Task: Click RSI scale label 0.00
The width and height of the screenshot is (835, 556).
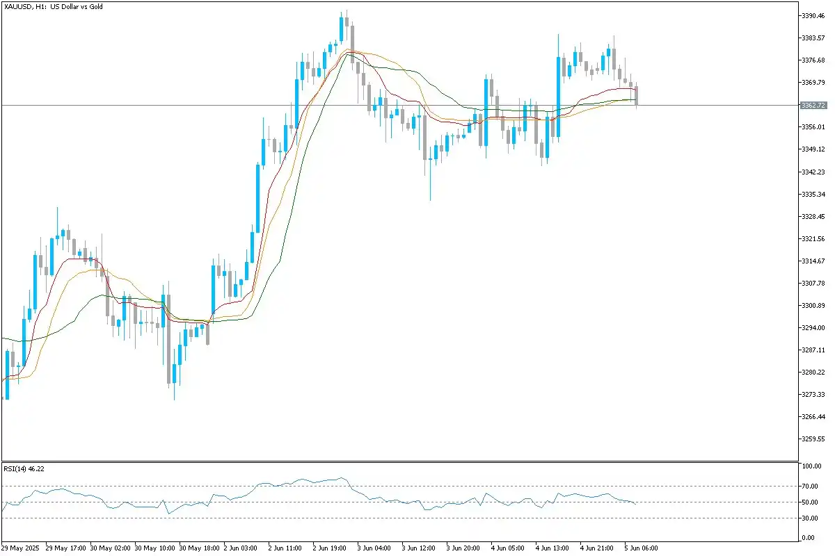Action: [809, 537]
